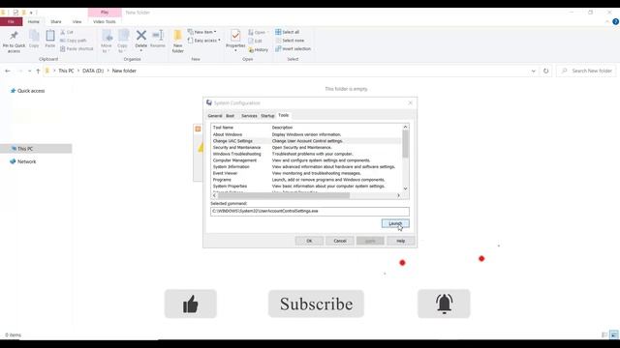
Task: Switch to the View ribbon tab
Action: click(x=77, y=21)
